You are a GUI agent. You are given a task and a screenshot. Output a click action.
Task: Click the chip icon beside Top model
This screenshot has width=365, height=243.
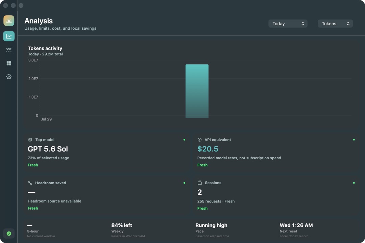point(30,140)
